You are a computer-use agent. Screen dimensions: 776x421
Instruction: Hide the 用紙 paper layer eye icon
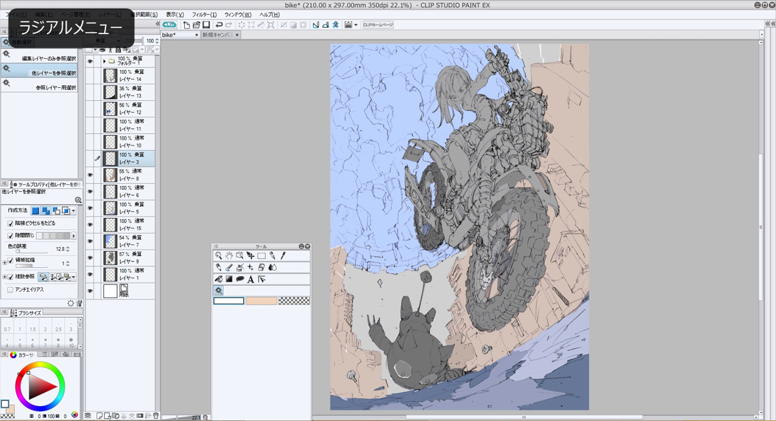click(x=90, y=291)
